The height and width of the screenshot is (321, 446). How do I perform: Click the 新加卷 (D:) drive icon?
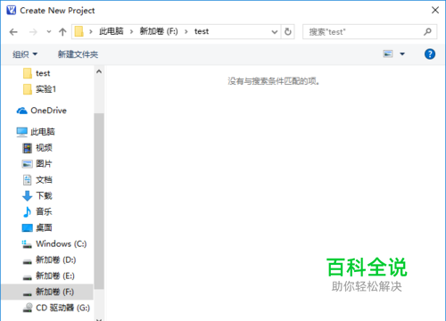pyautogui.click(x=28, y=261)
